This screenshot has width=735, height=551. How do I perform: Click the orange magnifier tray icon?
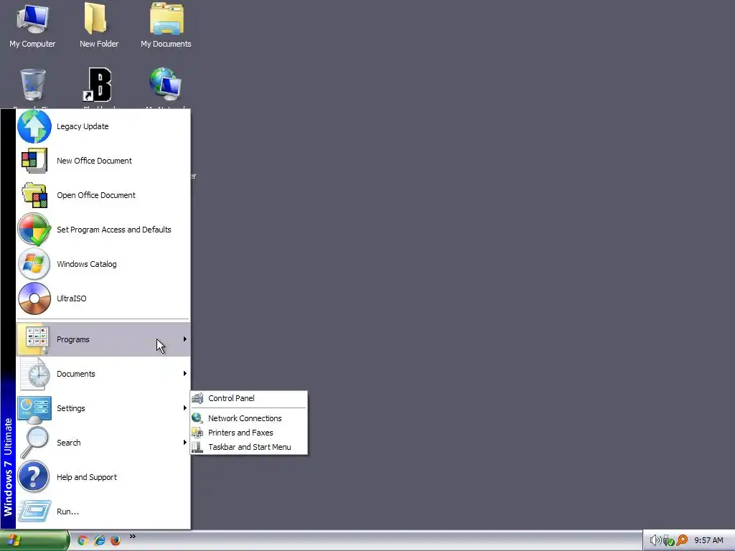682,541
